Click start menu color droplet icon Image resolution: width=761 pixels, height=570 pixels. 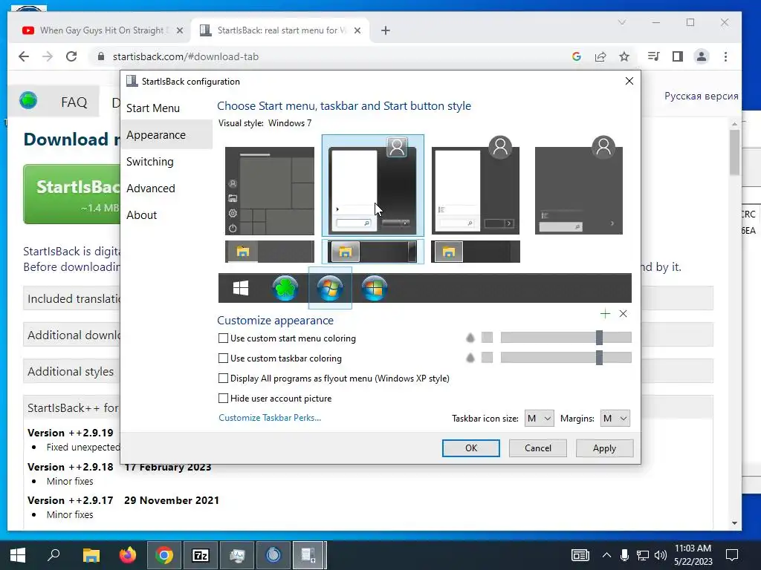click(x=470, y=338)
